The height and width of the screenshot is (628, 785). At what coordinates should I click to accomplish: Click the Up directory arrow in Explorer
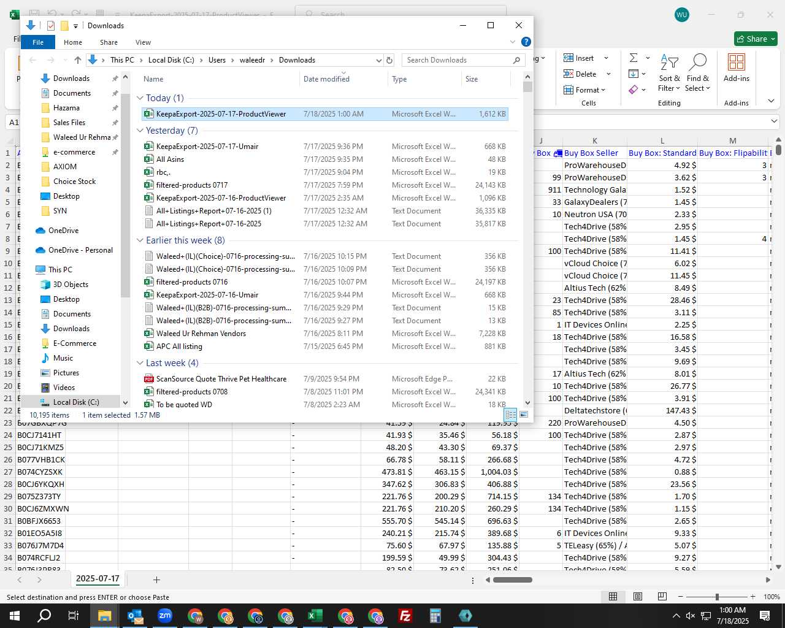click(x=77, y=60)
